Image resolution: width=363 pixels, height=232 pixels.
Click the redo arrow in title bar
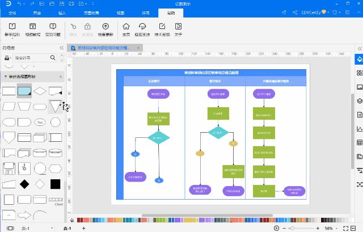click(32, 4)
